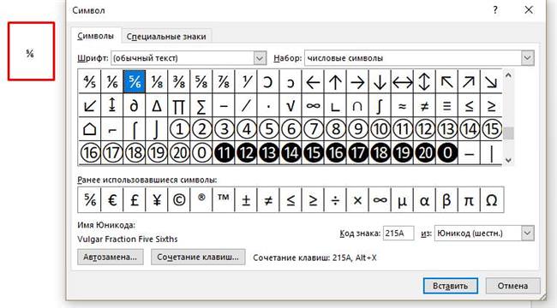This screenshot has height=308, width=557.
Task: Click the Код знака input field
Action: coord(398,233)
